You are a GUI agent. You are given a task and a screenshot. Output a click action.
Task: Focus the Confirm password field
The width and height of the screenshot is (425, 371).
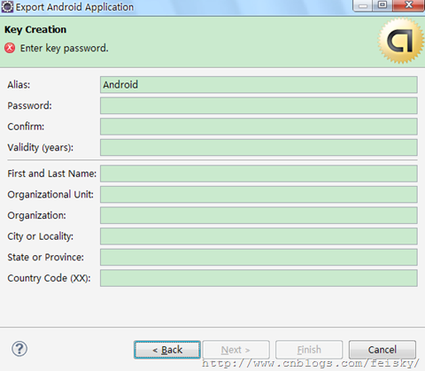[x=259, y=127]
